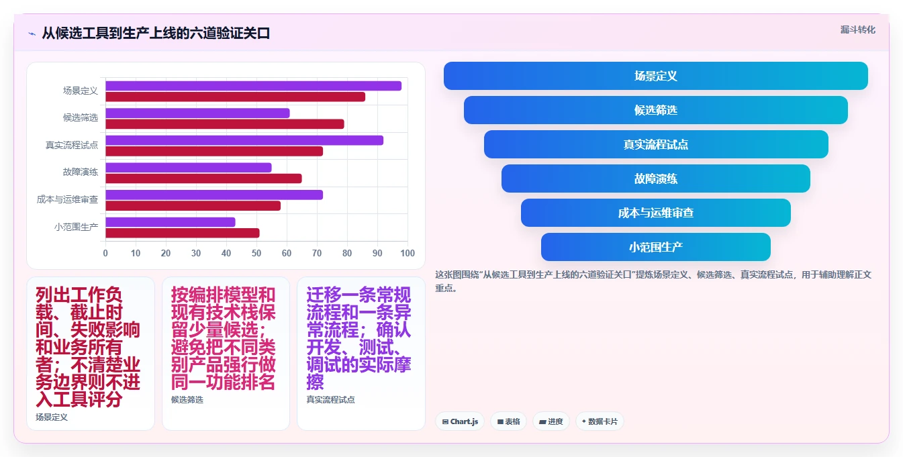
Task: Select the 数据卡片 chip
Action: click(600, 421)
